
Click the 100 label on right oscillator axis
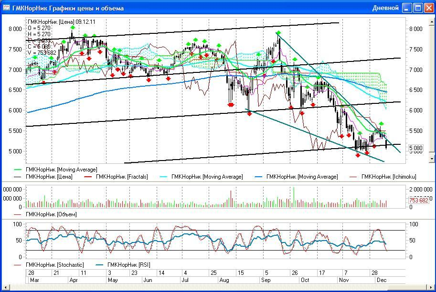tap(414, 224)
